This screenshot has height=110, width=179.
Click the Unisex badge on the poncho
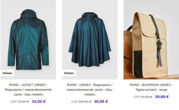coord(69,73)
